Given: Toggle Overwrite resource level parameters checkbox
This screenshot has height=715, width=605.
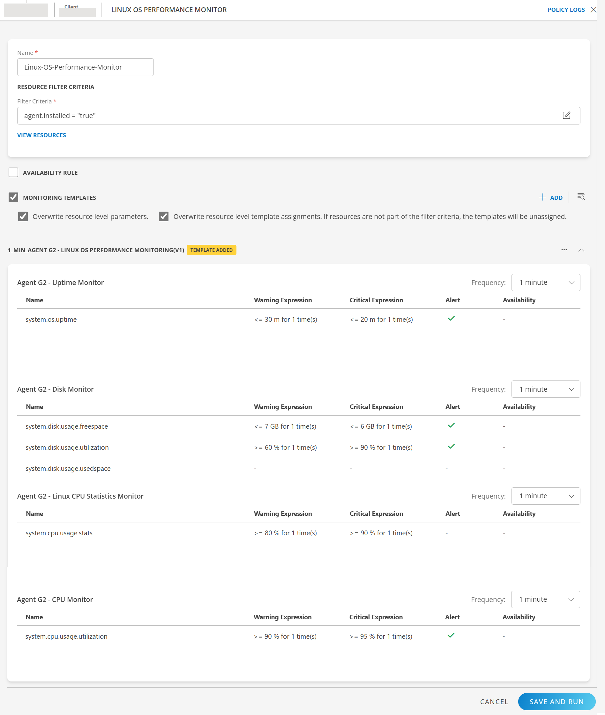Looking at the screenshot, I should 23,216.
